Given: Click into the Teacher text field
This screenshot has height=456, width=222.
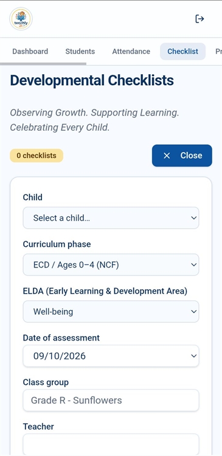Looking at the screenshot, I should (x=111, y=444).
